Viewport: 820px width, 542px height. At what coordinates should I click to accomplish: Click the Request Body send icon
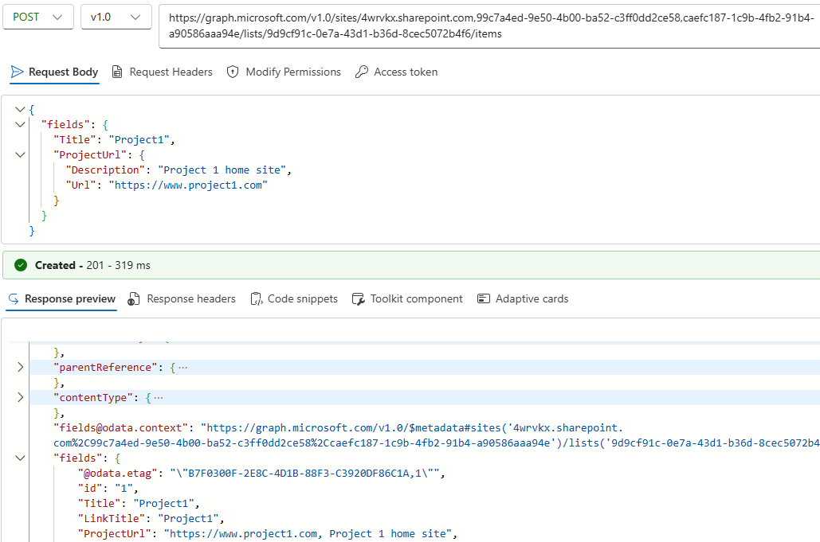pyautogui.click(x=18, y=72)
